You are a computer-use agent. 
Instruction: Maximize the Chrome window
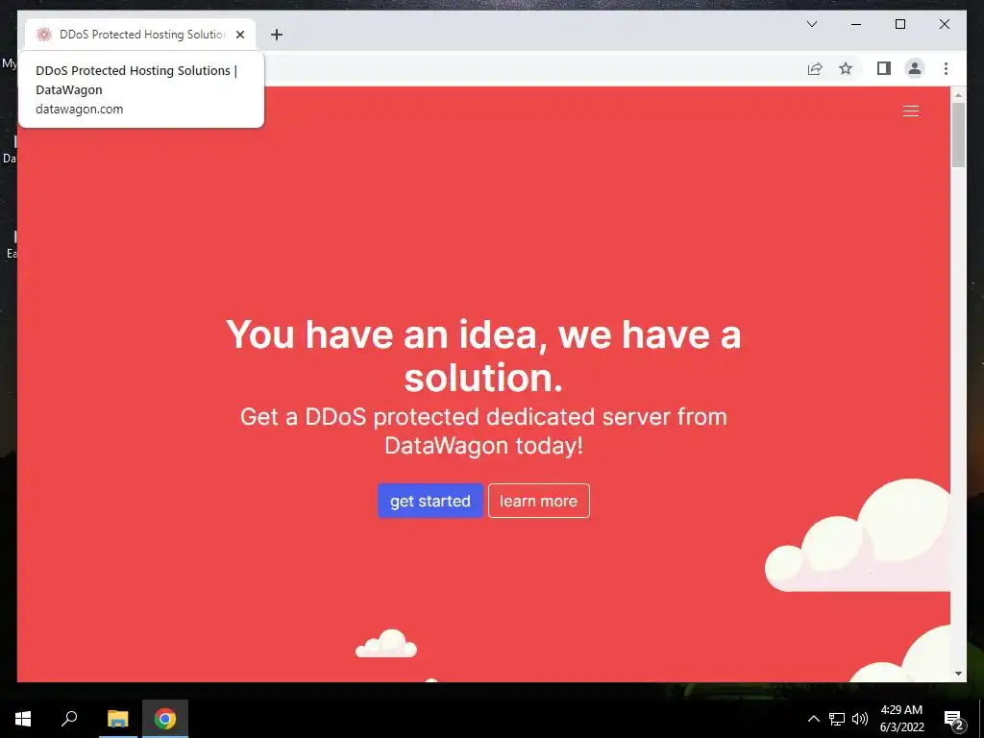[x=899, y=24]
